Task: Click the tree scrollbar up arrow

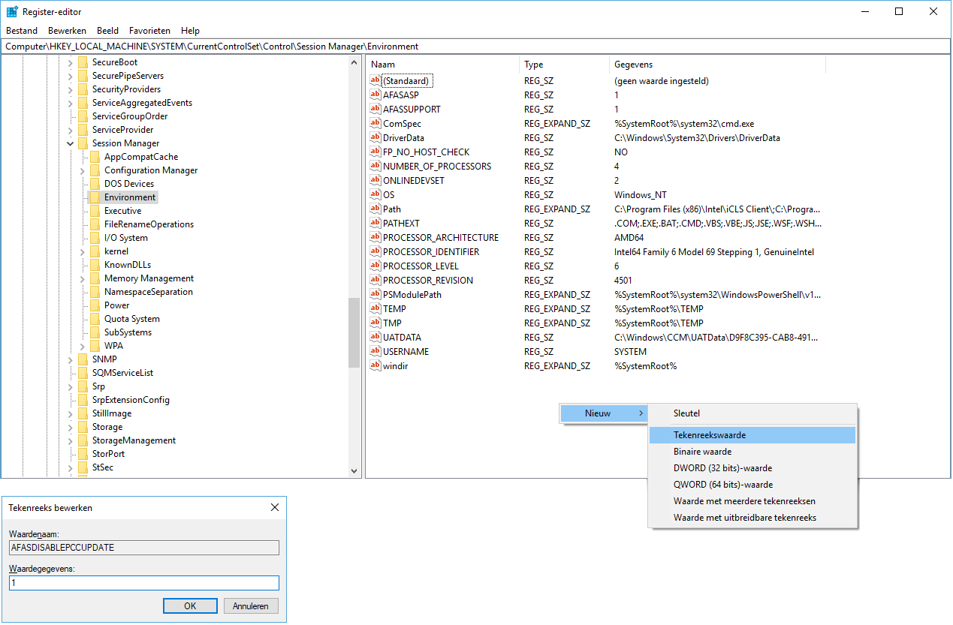Action: (x=354, y=62)
